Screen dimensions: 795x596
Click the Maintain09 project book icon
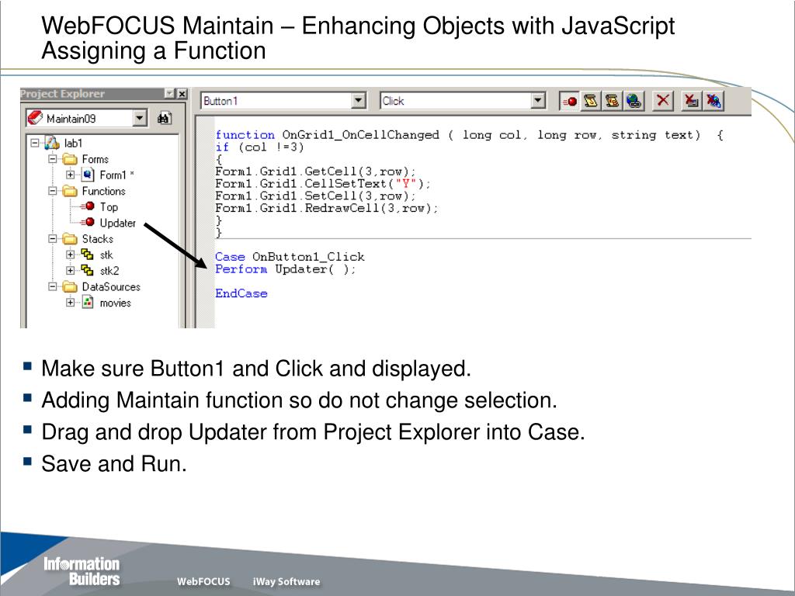35,118
